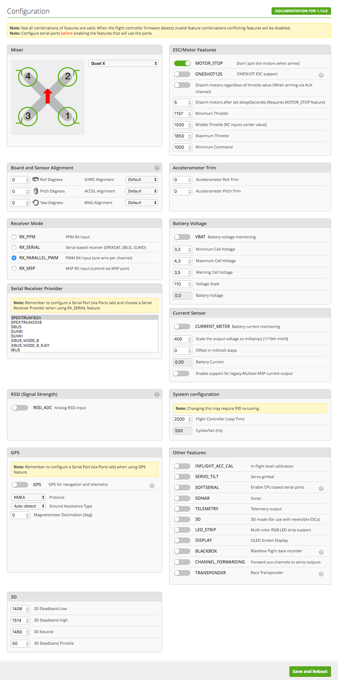This screenshot has height=680, width=338.
Task: Select SBUS in serial receiver list
Action: (16, 327)
